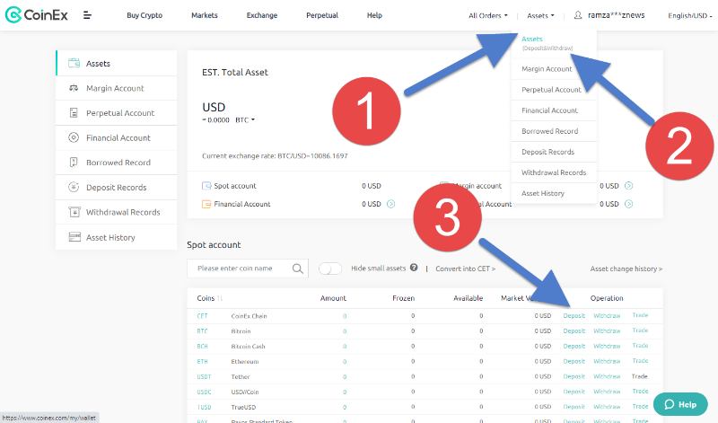718x423 pixels.
Task: Select Withdrawal Records in dropdown list
Action: point(554,172)
